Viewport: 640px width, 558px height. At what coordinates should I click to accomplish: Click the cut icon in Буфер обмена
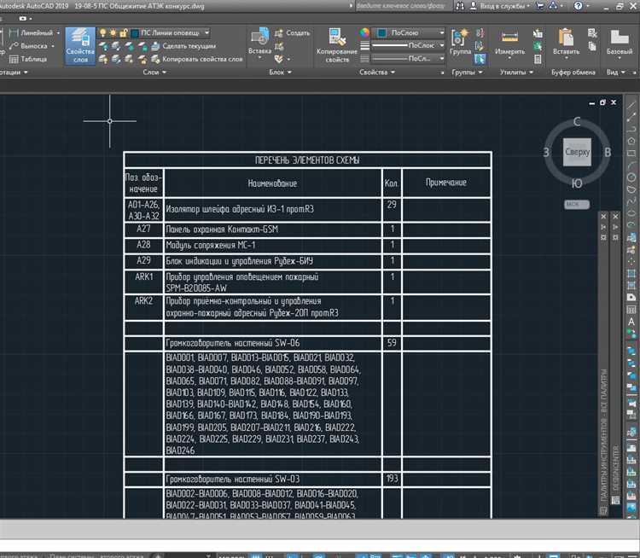tap(592, 33)
